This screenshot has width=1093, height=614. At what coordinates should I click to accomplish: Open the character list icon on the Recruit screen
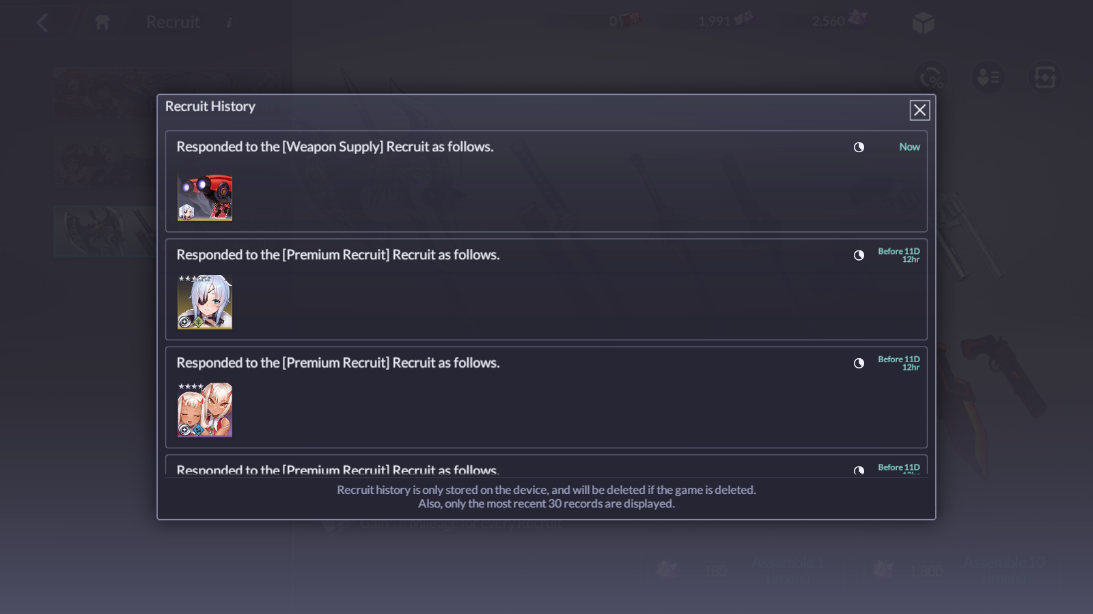988,77
